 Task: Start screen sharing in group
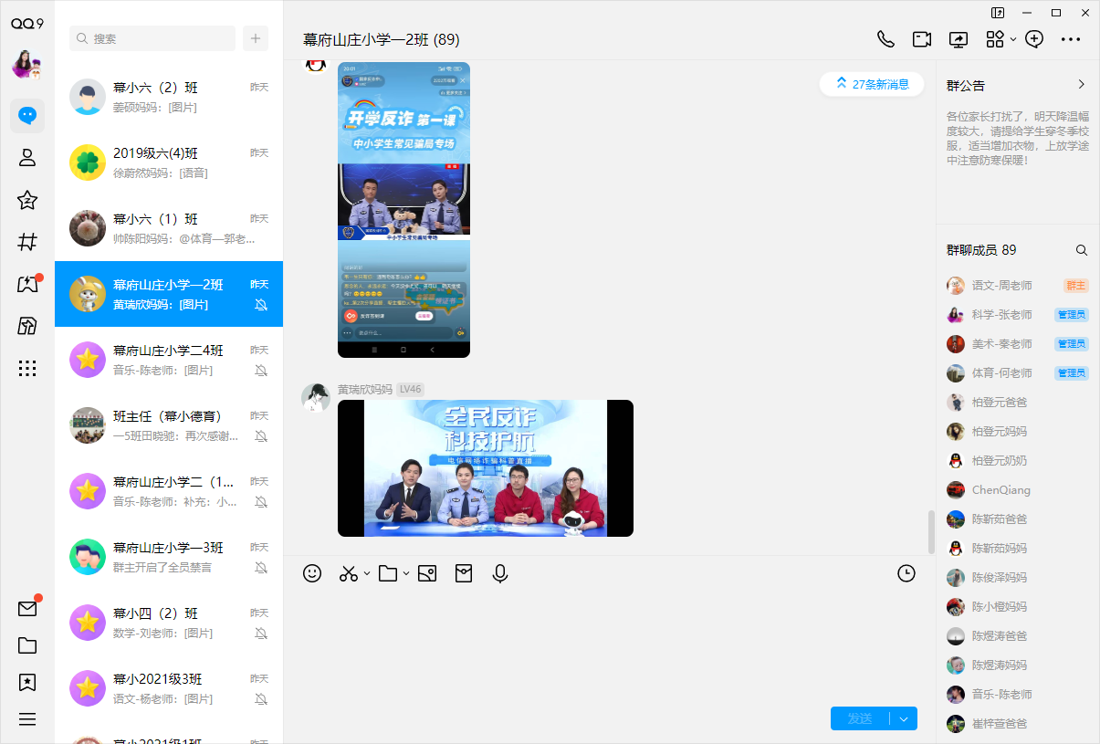pyautogui.click(x=959, y=39)
